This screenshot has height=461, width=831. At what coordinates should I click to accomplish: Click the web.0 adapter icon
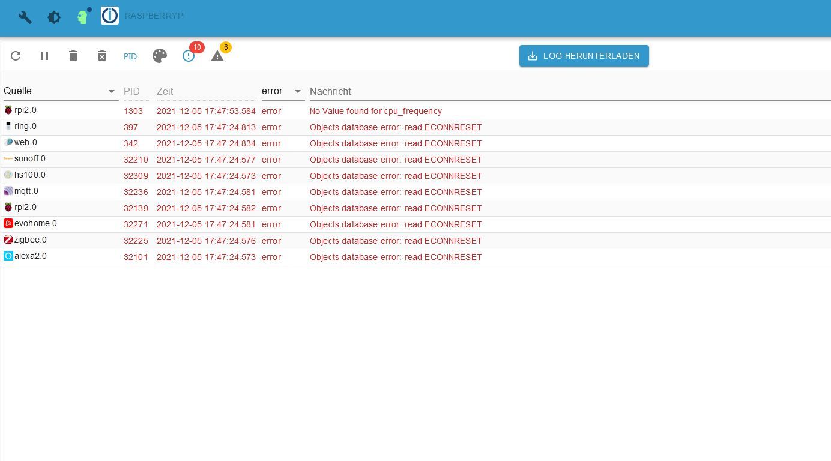(x=8, y=143)
